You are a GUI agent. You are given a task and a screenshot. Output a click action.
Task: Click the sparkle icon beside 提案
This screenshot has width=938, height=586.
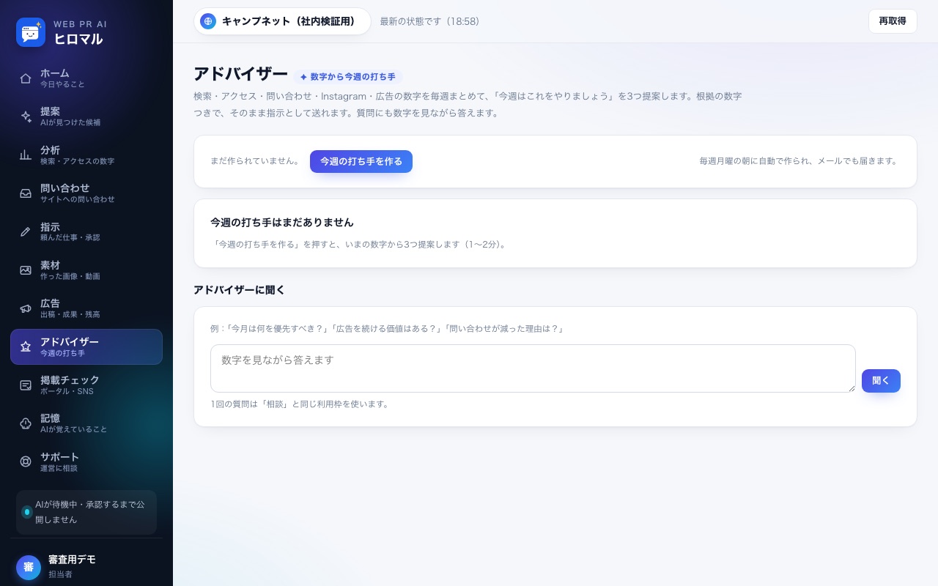click(26, 116)
